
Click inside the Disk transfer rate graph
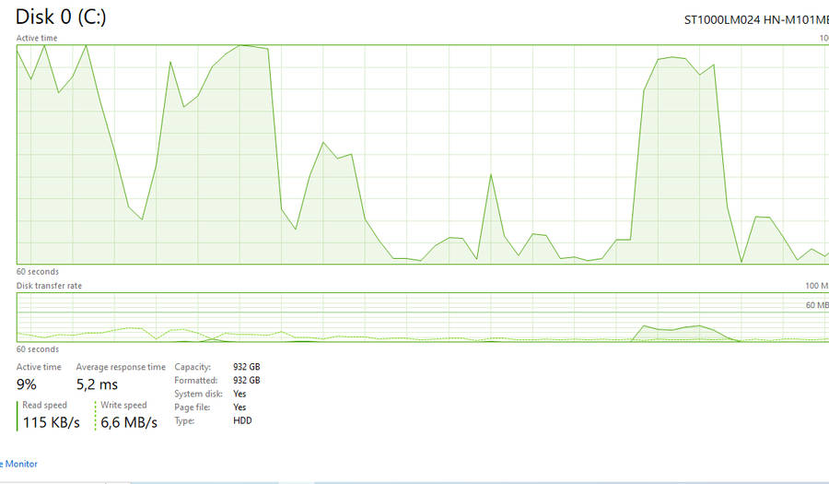tap(414, 318)
